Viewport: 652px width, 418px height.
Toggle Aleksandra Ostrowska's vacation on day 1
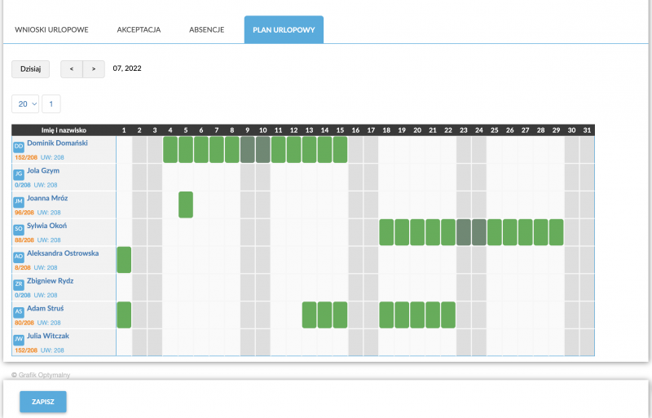coord(124,260)
